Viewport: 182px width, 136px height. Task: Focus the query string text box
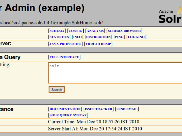tap(115, 73)
